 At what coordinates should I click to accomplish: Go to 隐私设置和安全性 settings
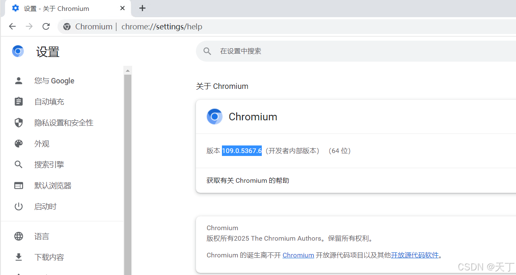pos(64,123)
